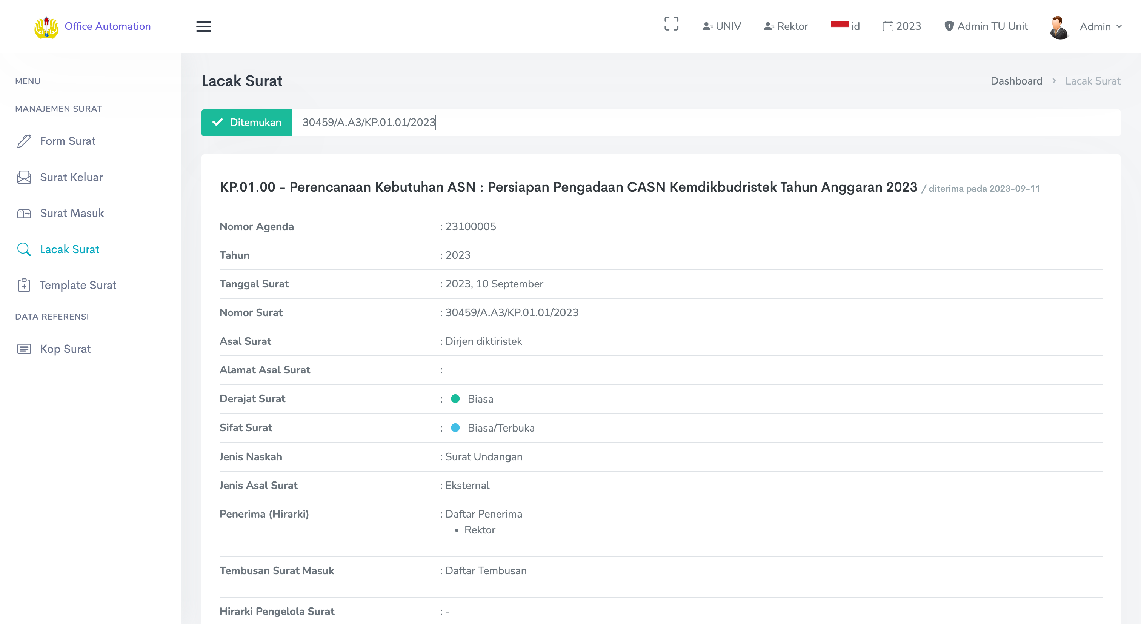Viewport: 1141px width, 624px height.
Task: Open the id language selector
Action: point(845,26)
